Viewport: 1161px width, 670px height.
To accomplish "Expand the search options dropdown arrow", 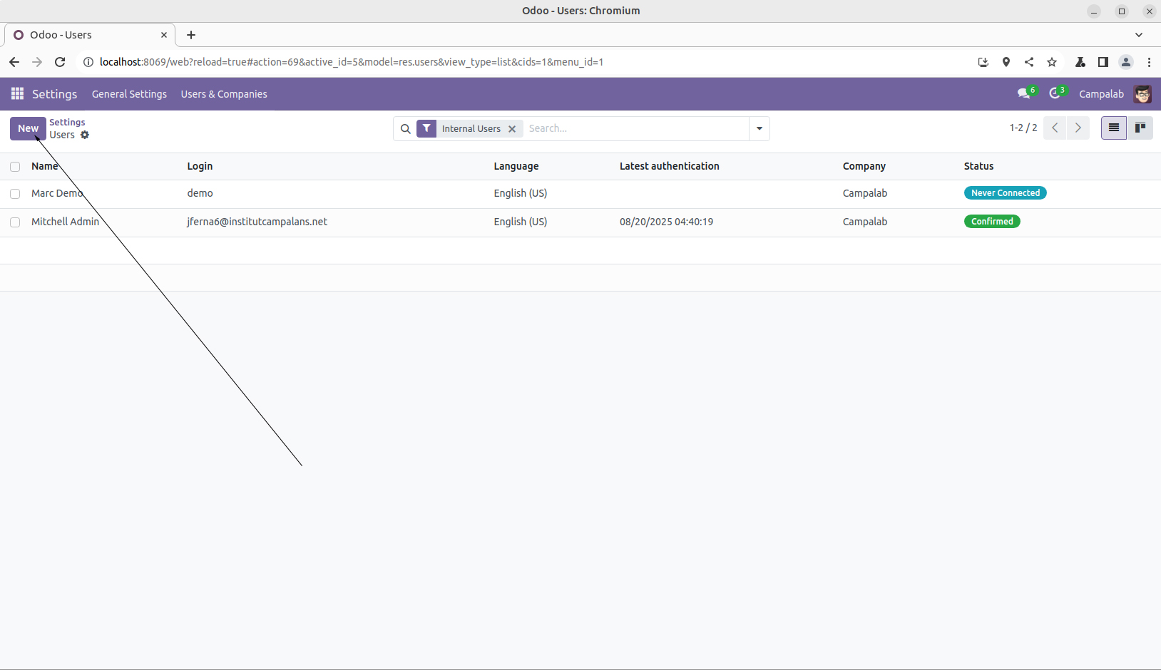I will 759,129.
